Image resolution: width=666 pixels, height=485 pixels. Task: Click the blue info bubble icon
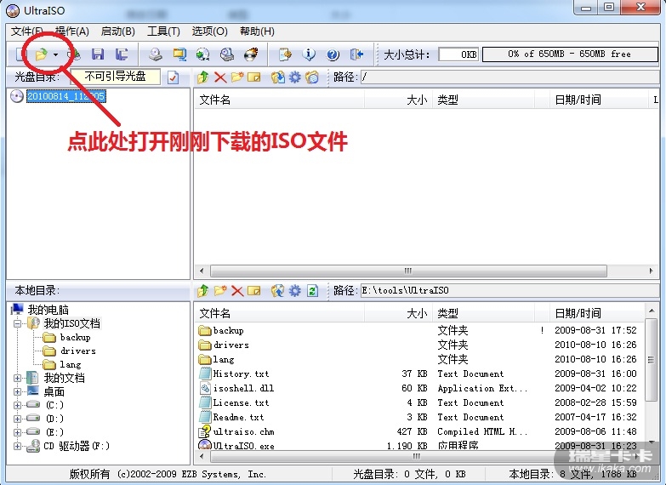pyautogui.click(x=309, y=54)
